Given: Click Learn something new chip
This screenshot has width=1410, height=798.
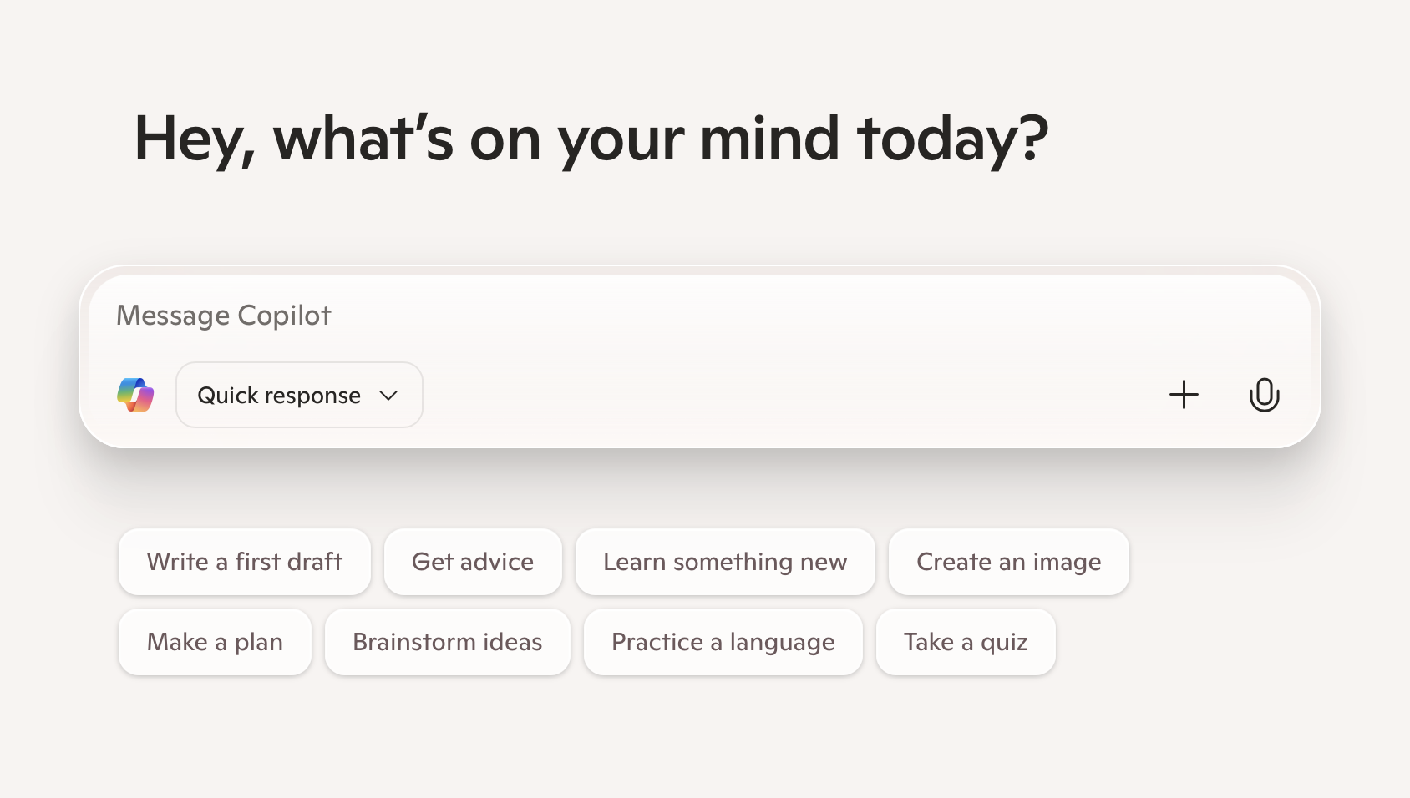Looking at the screenshot, I should click(724, 562).
